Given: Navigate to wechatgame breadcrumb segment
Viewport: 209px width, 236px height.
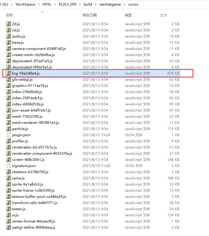Looking at the screenshot, I should (110, 4).
